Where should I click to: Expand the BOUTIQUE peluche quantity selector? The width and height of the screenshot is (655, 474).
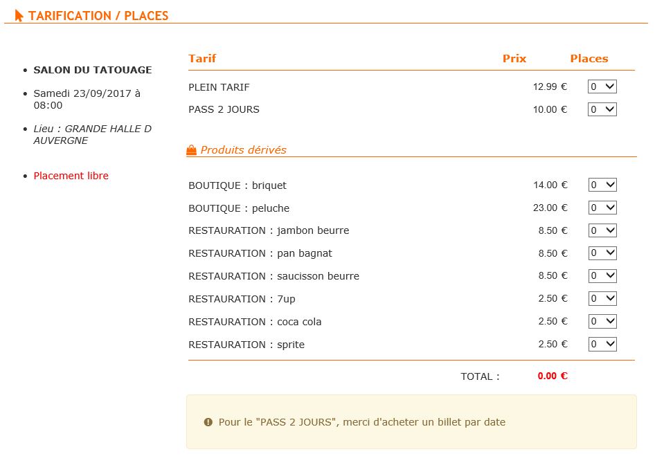[x=602, y=208]
